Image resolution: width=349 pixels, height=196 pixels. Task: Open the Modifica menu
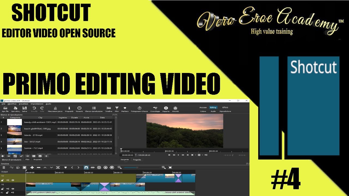(x=12, y=104)
